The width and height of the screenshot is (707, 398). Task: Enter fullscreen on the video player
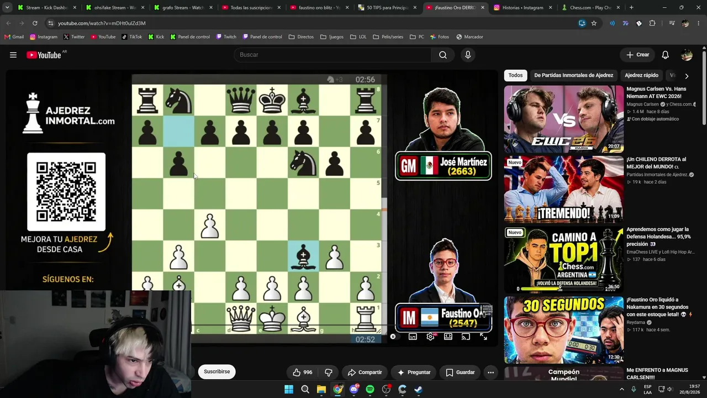pos(483,337)
